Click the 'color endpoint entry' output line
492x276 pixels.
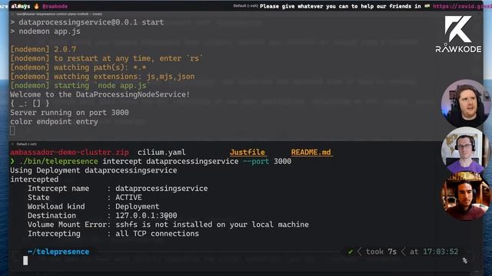pyautogui.click(x=54, y=122)
